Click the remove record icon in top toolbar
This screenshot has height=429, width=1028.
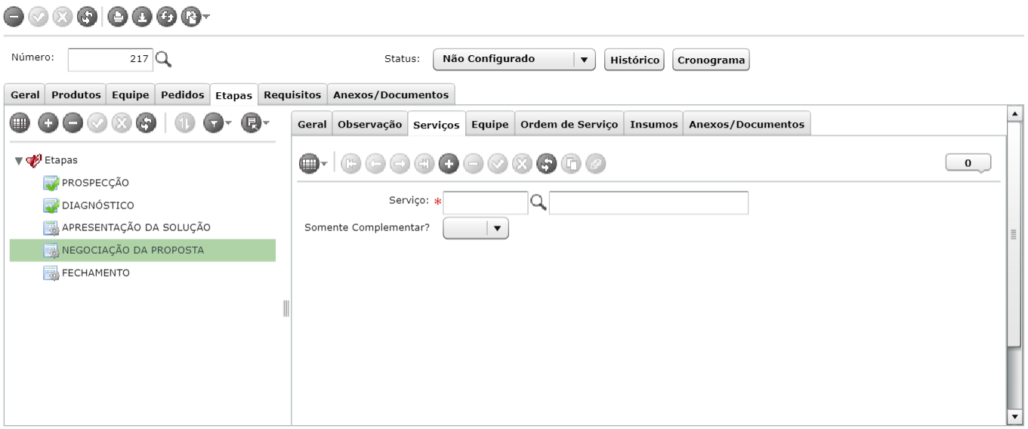[14, 16]
